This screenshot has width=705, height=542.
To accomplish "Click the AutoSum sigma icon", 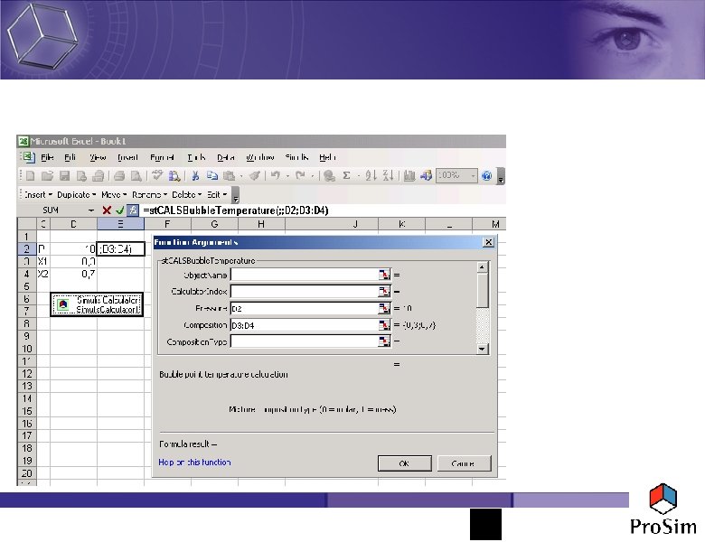I will (x=347, y=176).
